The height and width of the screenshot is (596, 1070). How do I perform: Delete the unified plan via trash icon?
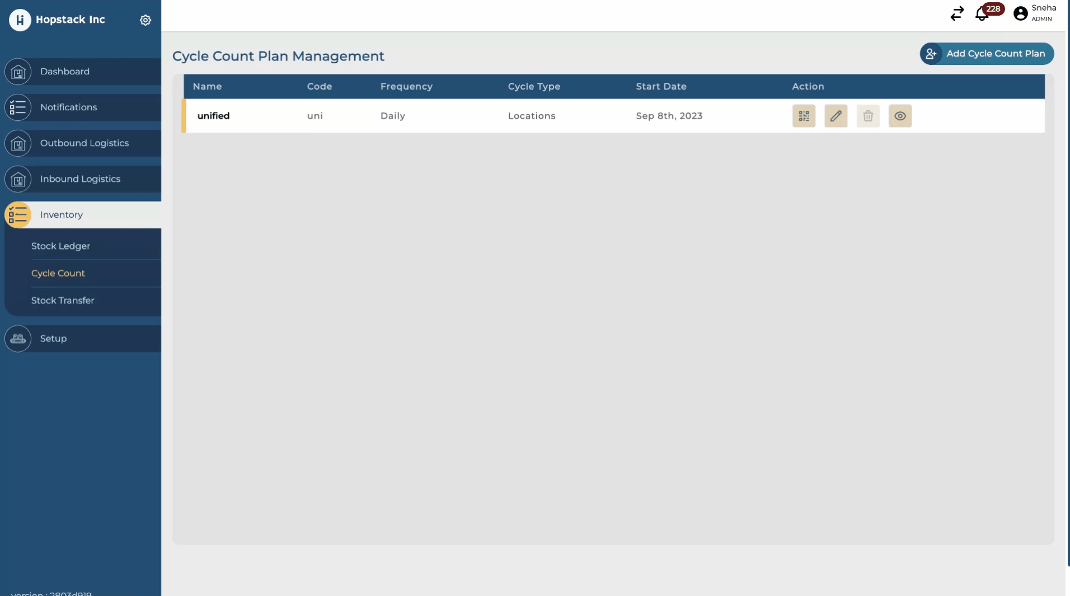(868, 116)
